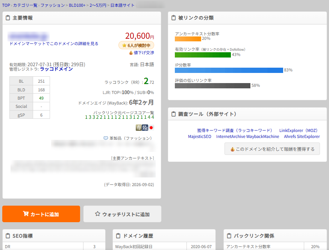Image resolution: width=329 pixels, height=250 pixels.
Task: Click the 専 badge icon
Action: coord(139,127)
